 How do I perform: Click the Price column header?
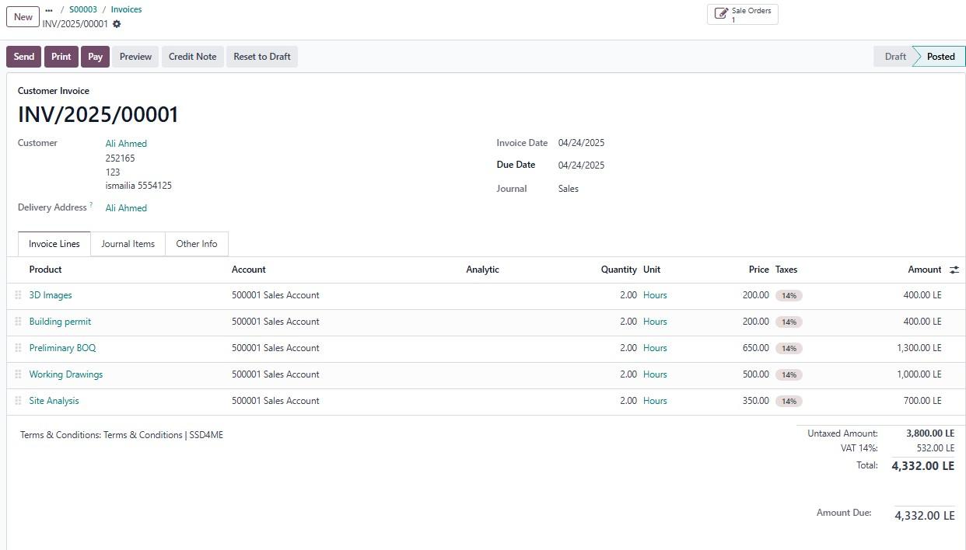click(x=758, y=270)
